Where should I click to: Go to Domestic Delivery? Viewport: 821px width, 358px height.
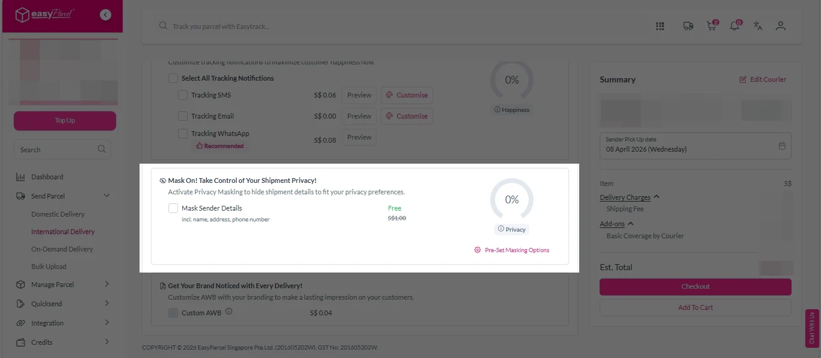58,214
